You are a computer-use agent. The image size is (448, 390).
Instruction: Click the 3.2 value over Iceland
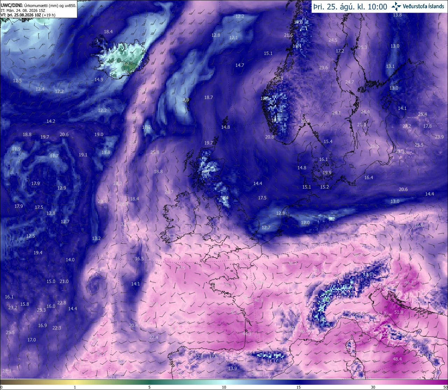click(126, 64)
